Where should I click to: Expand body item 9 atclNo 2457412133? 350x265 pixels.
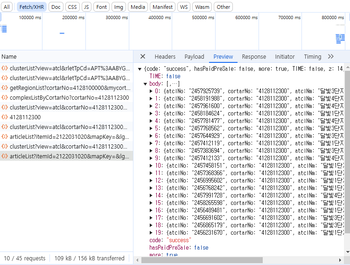(x=151, y=158)
